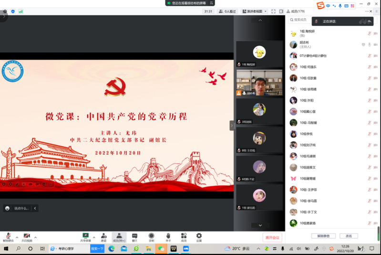Toggle microphone icon for member 10组 何逸乐
This screenshot has height=255, width=381.
coord(370,67)
